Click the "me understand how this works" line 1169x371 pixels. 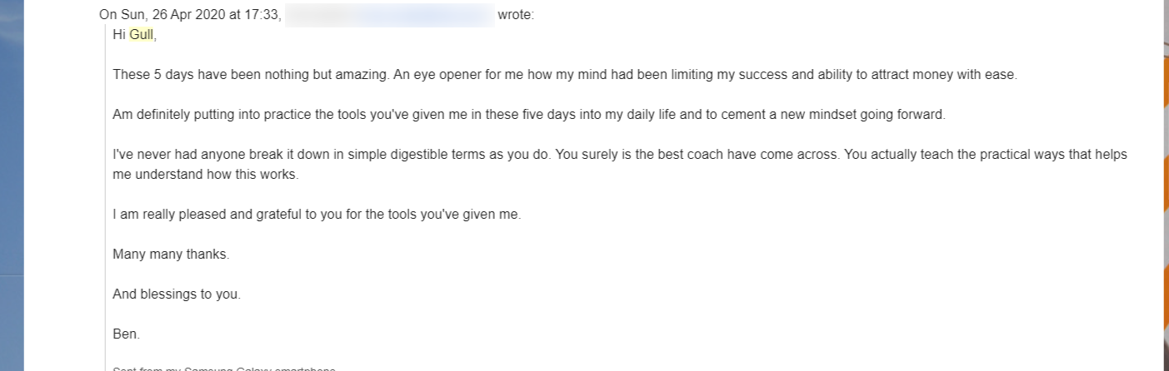[205, 175]
